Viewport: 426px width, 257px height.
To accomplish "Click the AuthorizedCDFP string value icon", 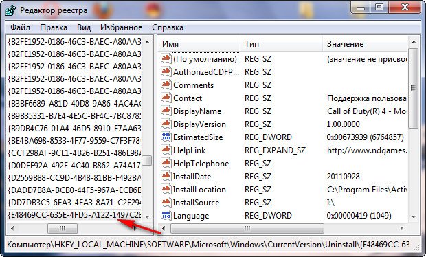I will [x=166, y=71].
